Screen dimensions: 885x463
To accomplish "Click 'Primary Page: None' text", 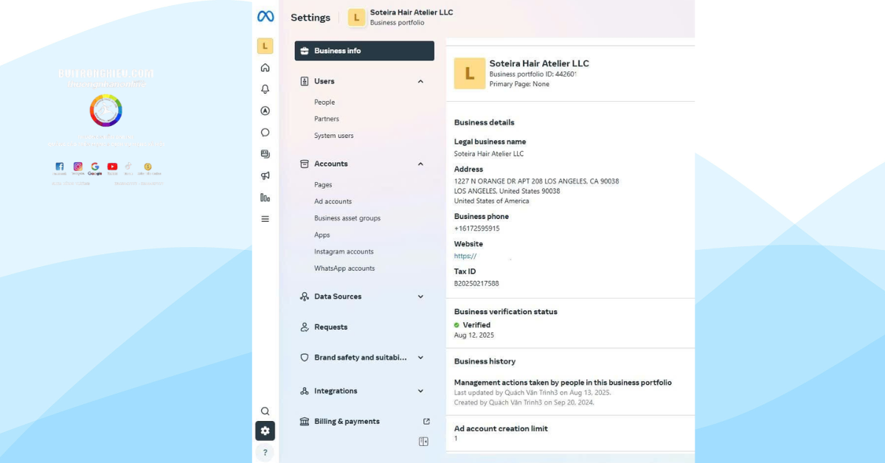I will (x=519, y=84).
